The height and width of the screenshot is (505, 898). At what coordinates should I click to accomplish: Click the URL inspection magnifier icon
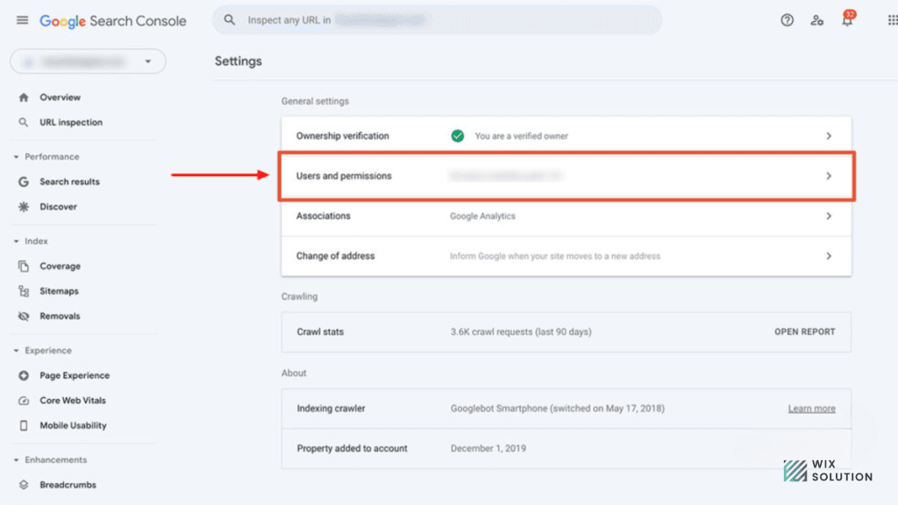point(24,123)
